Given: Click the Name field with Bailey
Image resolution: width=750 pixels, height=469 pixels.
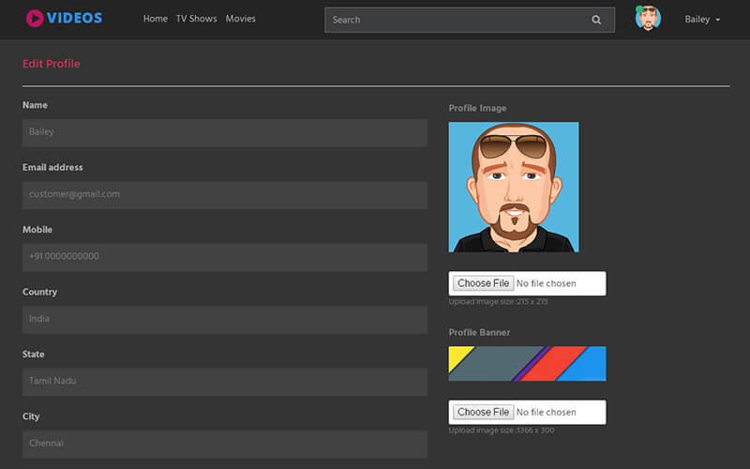Looking at the screenshot, I should click(225, 132).
